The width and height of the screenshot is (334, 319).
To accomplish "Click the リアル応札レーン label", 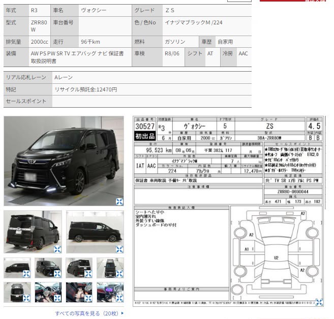I will tap(26, 77).
